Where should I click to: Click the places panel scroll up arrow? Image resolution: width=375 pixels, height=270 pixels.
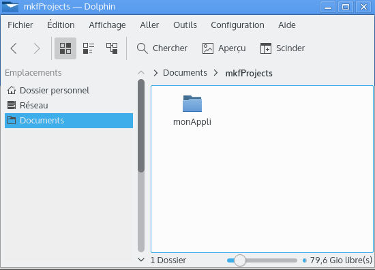141,73
